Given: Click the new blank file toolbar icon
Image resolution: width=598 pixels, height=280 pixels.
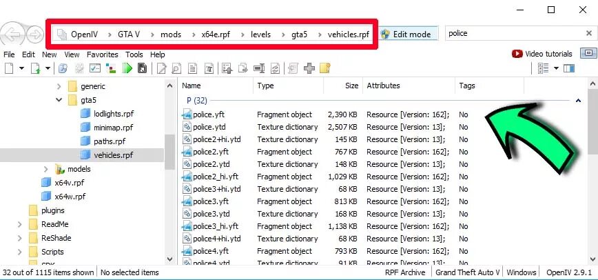Looking at the screenshot, I should pos(9,68).
